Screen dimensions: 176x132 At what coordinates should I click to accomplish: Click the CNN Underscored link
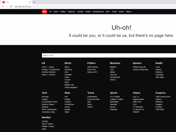[163, 97]
